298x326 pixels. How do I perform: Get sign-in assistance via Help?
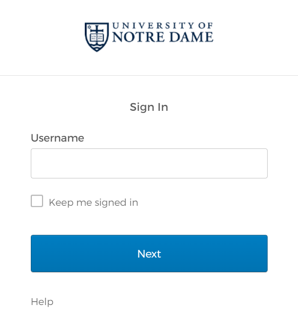click(42, 302)
